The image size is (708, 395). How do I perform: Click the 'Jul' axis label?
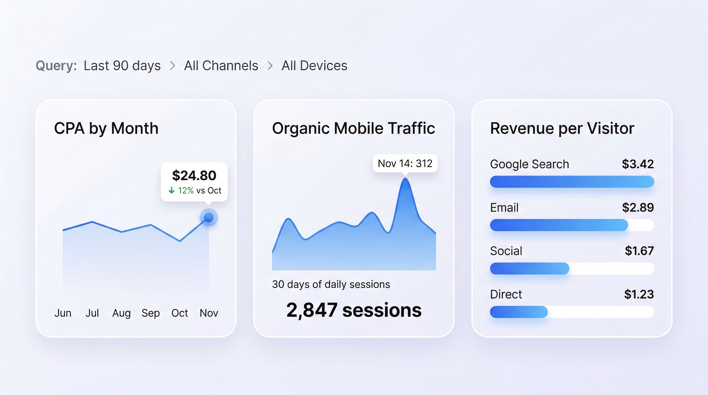(92, 313)
